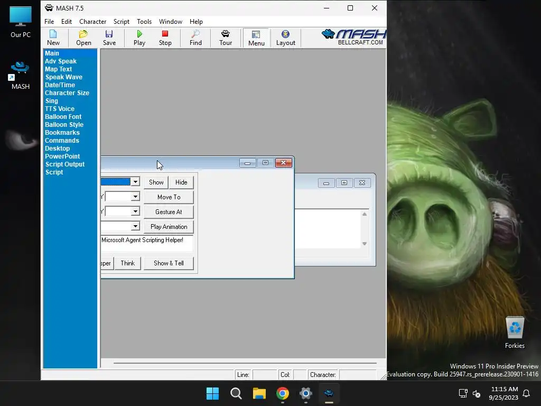Click the Play Animation button
The width and height of the screenshot is (541, 406).
(x=169, y=227)
